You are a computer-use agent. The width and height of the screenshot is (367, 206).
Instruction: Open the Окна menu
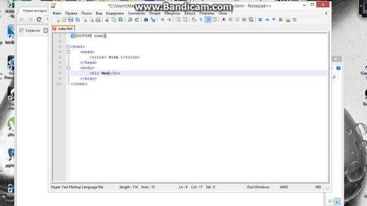pos(222,13)
